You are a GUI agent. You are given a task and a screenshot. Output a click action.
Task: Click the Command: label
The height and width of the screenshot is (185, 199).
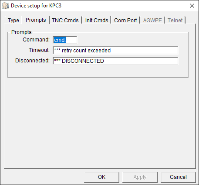pos(36,40)
